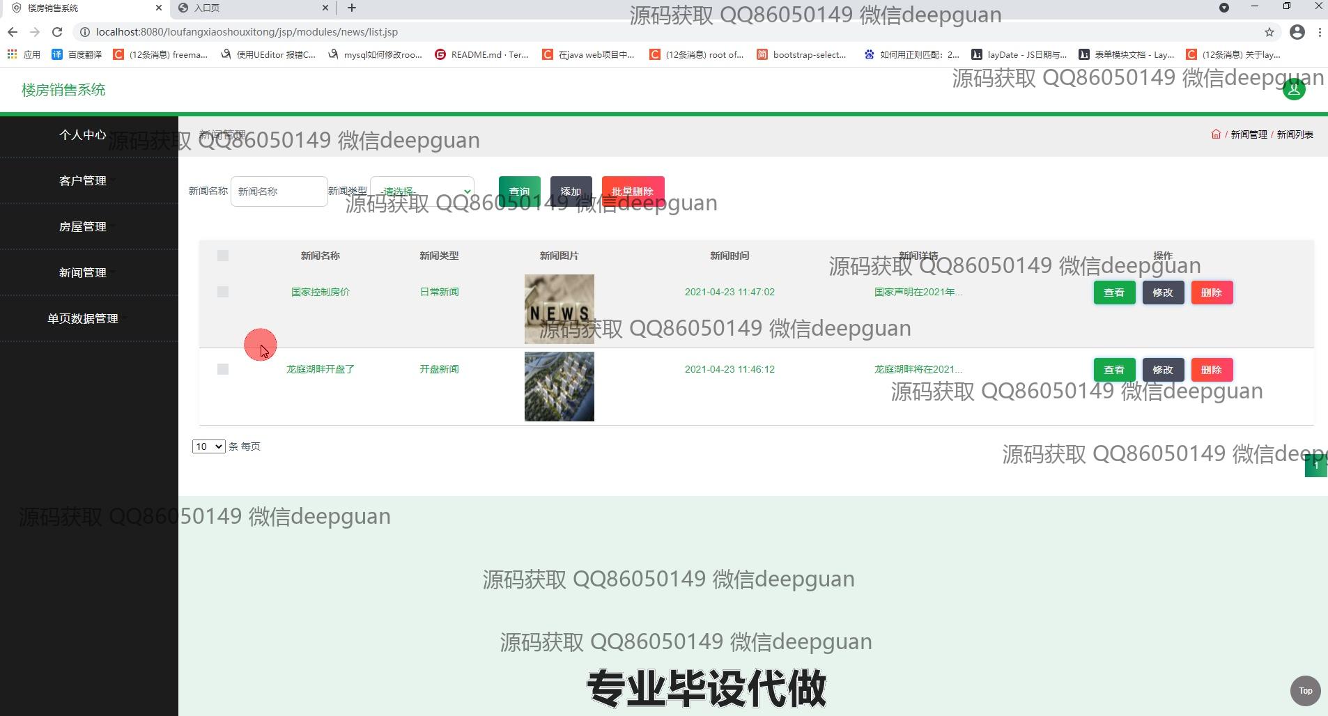The height and width of the screenshot is (716, 1328).
Task: Open the green user avatar icon
Action: (1294, 89)
